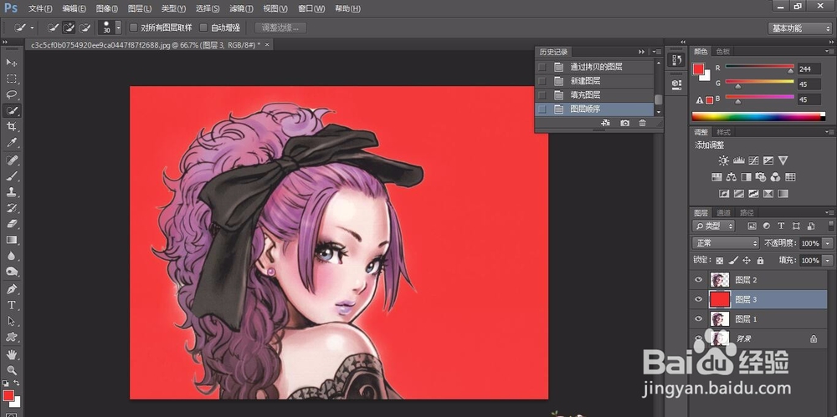837x417 pixels.
Task: Select the History Brush tool
Action: tap(11, 208)
